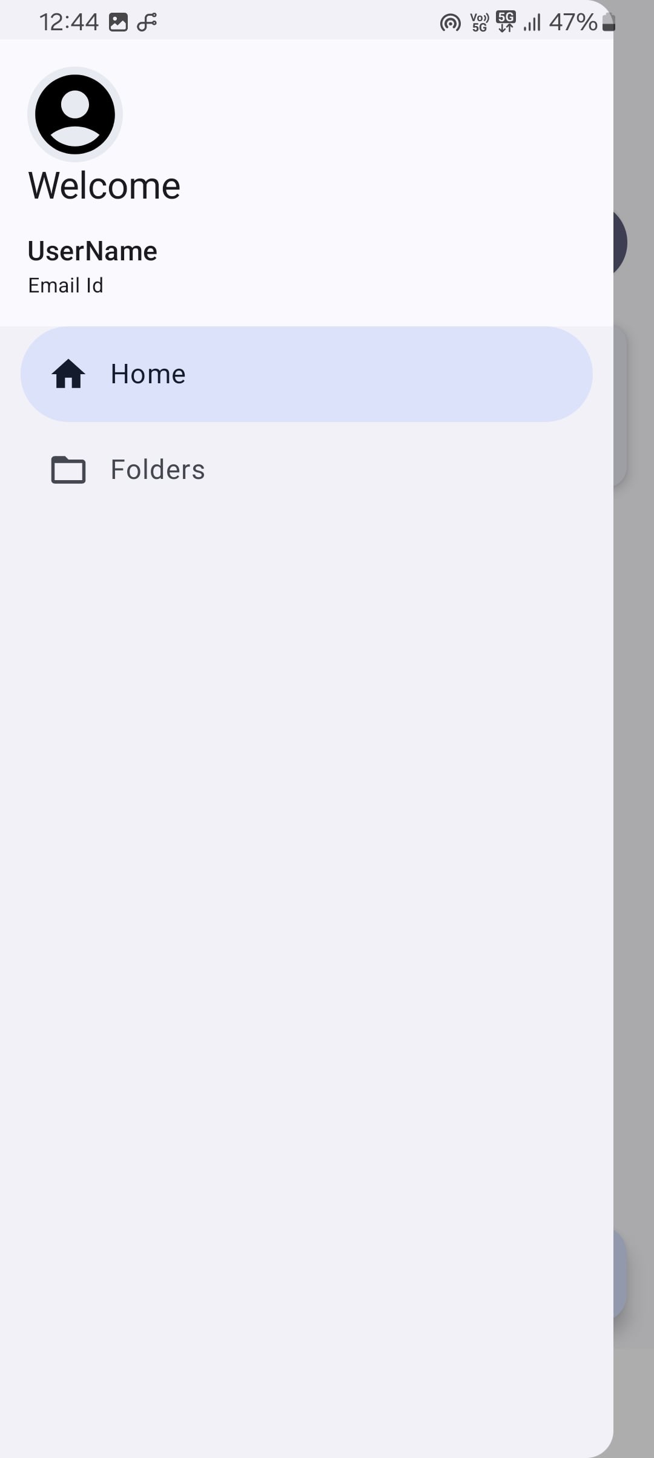Open Home navigation item

pos(306,374)
